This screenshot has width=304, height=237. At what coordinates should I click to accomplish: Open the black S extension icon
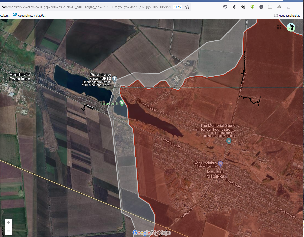pyautogui.click(x=234, y=7)
